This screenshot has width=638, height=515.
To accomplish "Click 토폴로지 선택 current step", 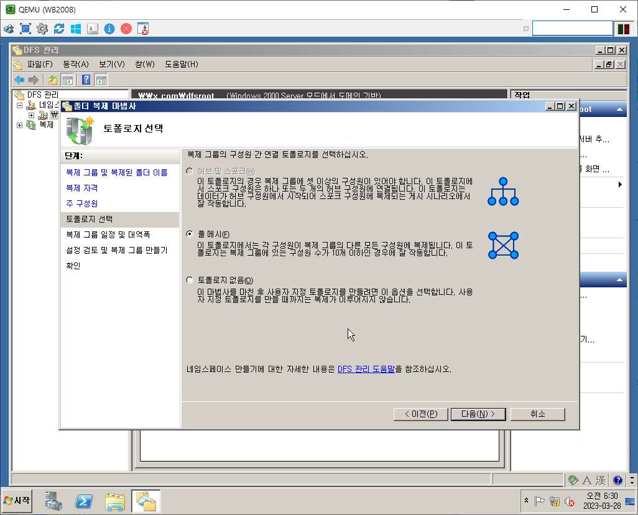I will (119, 219).
